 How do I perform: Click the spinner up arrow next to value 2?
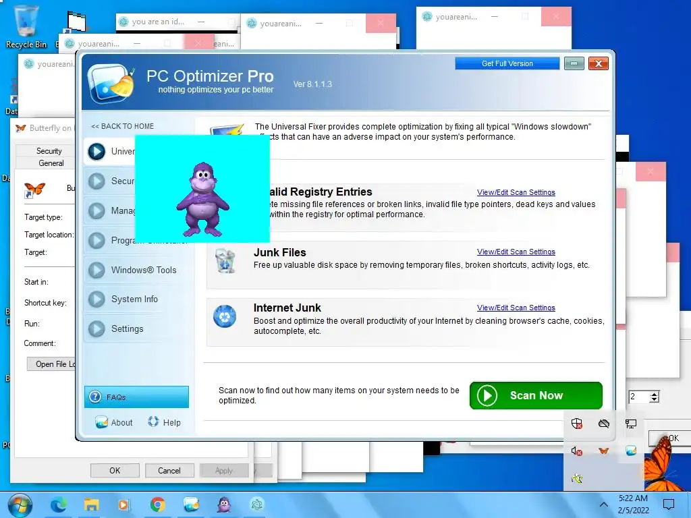pos(655,393)
